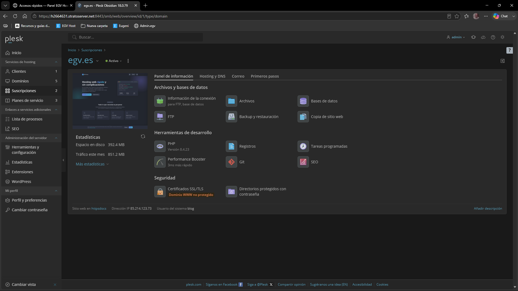
Task: Click Añadir descripción link
Action: tap(488, 209)
